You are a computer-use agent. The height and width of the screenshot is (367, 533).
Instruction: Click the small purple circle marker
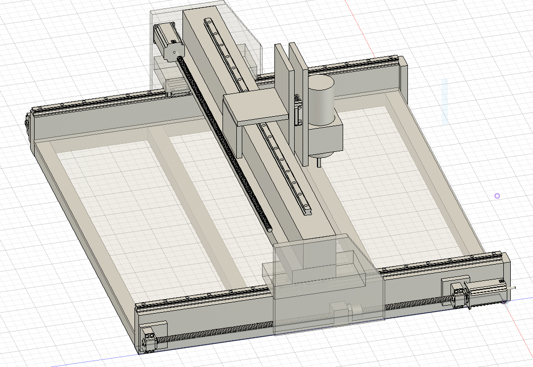point(497,196)
